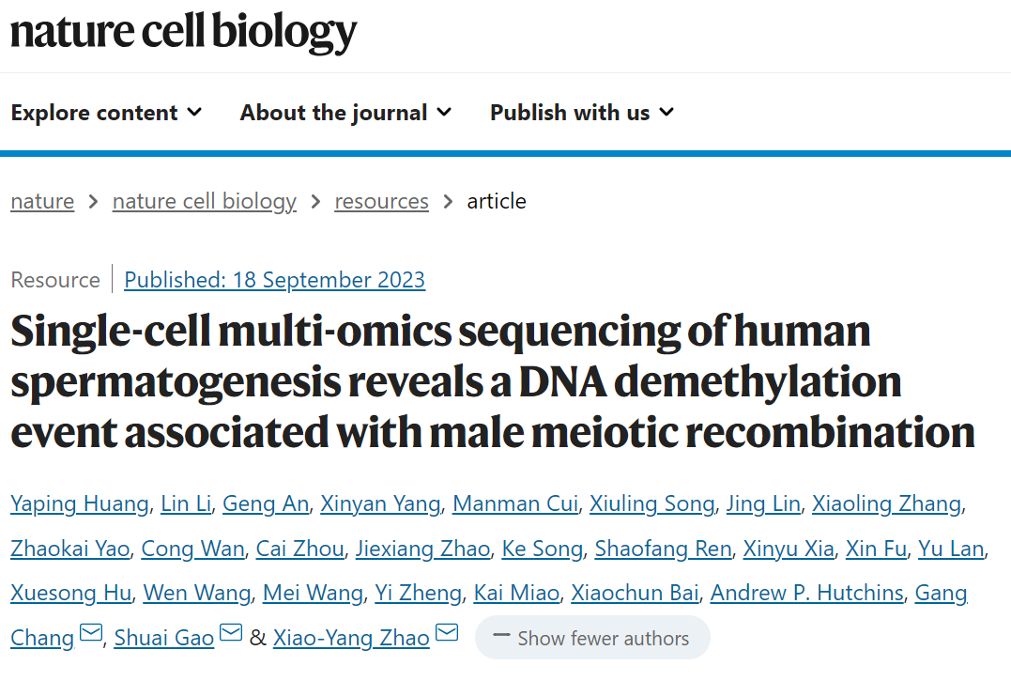
Task: Open the About the journal dropdown
Action: [x=345, y=113]
